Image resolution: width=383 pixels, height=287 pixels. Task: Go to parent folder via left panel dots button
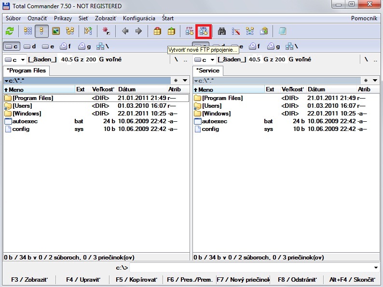point(185,59)
